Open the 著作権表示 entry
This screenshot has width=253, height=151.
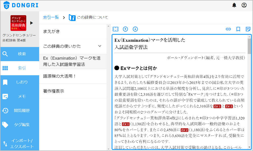(x=73, y=91)
